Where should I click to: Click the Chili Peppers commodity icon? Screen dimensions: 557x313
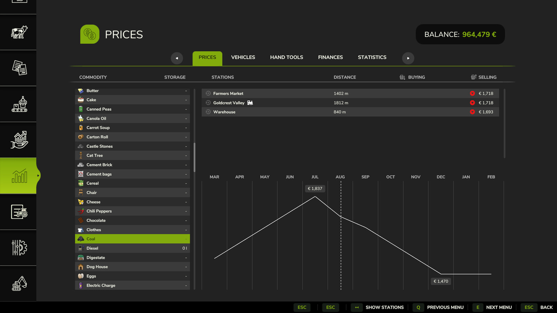(81, 211)
